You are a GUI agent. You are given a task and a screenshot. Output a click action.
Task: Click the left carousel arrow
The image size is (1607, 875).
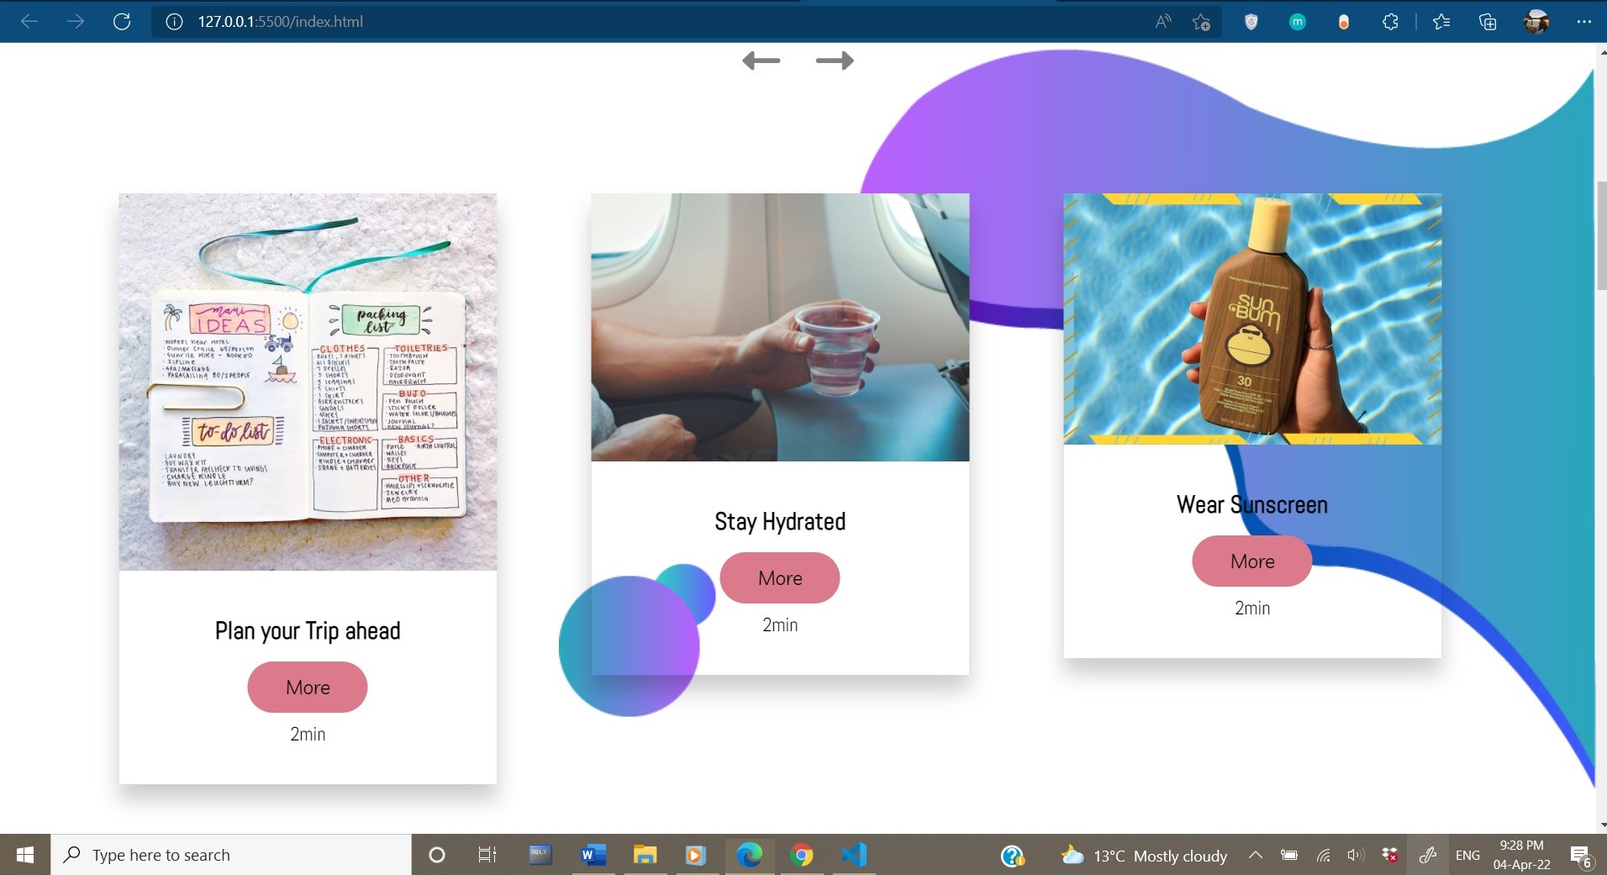[761, 61]
